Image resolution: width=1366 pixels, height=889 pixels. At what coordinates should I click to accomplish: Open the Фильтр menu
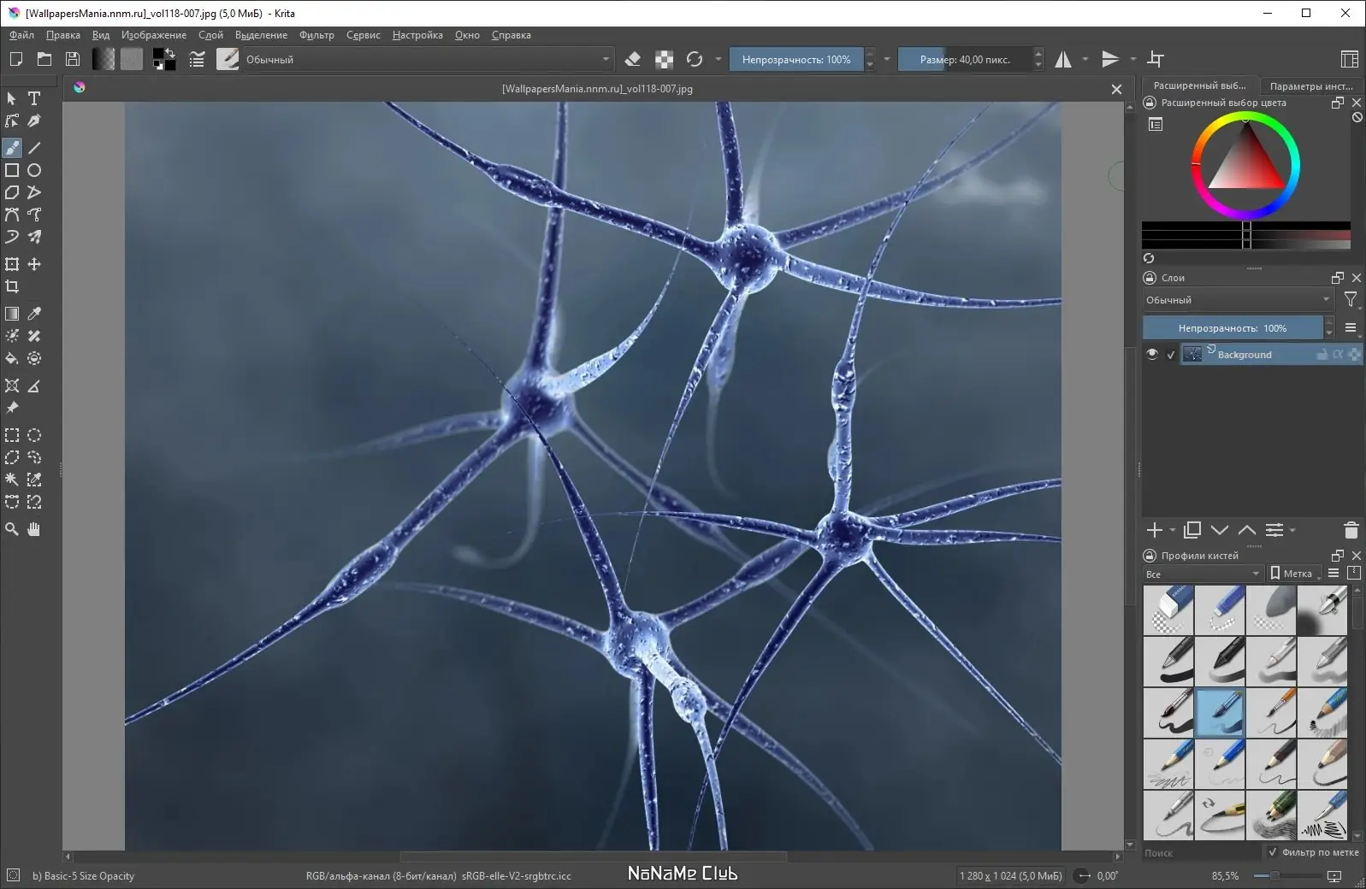coord(316,35)
